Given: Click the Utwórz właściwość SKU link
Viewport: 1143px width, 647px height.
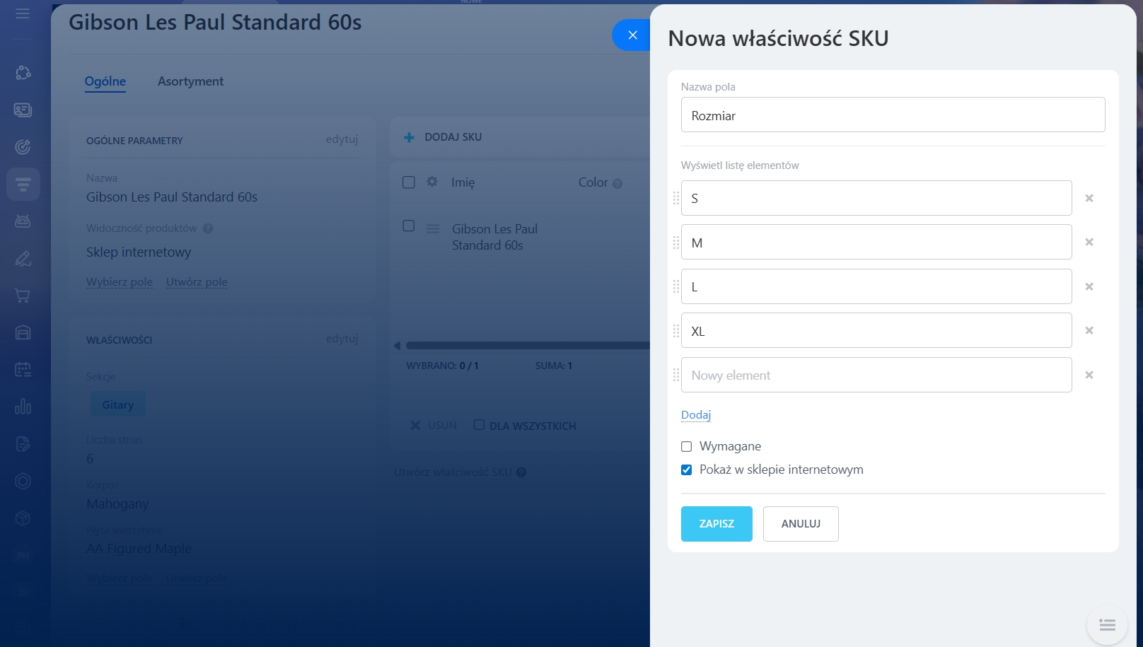Looking at the screenshot, I should point(453,472).
